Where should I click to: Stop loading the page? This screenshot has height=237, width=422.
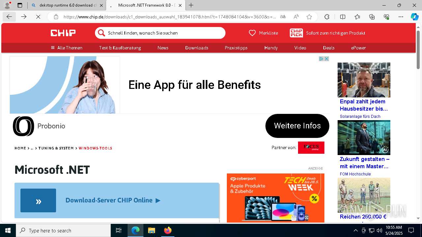[x=38, y=17]
